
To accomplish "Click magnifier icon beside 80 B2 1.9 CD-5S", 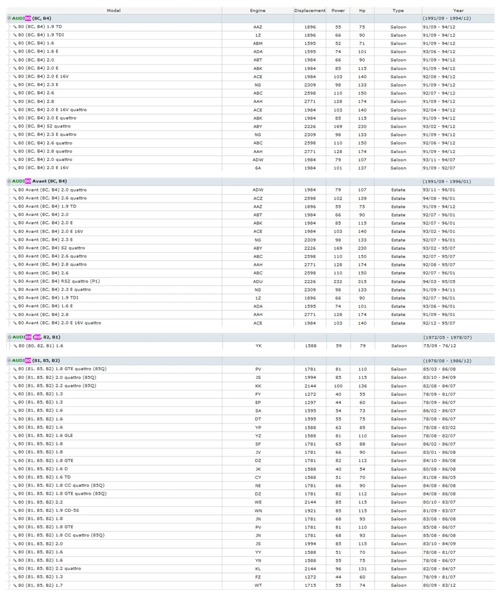I will point(15,511).
